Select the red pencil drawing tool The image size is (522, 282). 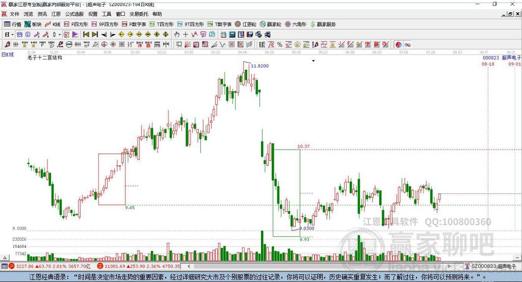(7, 45)
